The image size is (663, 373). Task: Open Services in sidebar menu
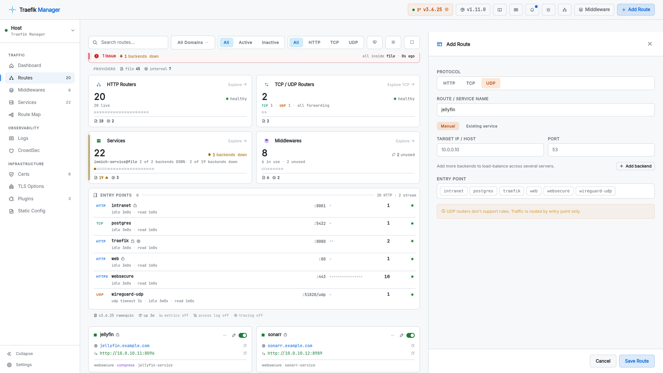coord(40,102)
